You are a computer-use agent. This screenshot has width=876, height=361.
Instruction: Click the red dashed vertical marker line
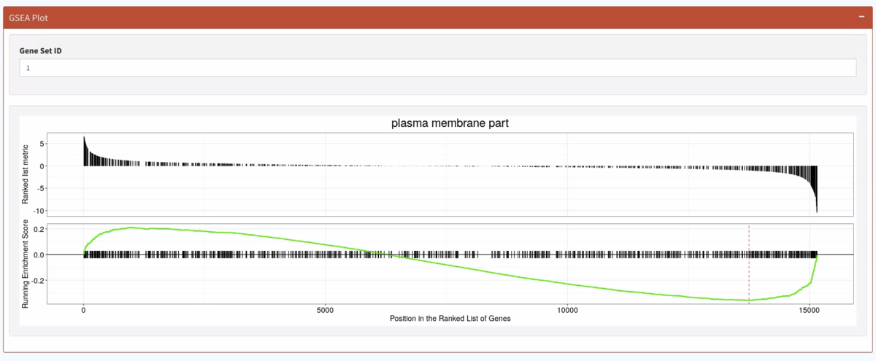point(749,263)
